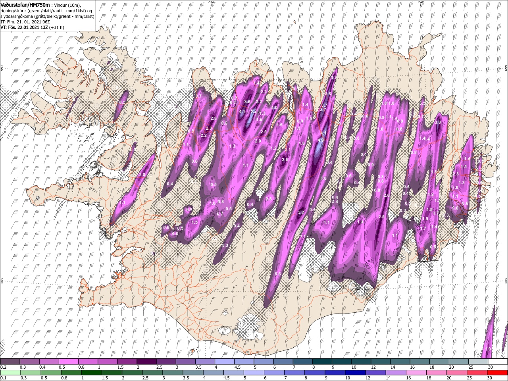Pick upper legend swatch between 18 and 20
This screenshot has width=508, height=381.
click(x=439, y=361)
